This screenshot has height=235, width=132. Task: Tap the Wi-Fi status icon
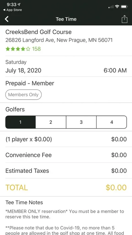(117, 7)
